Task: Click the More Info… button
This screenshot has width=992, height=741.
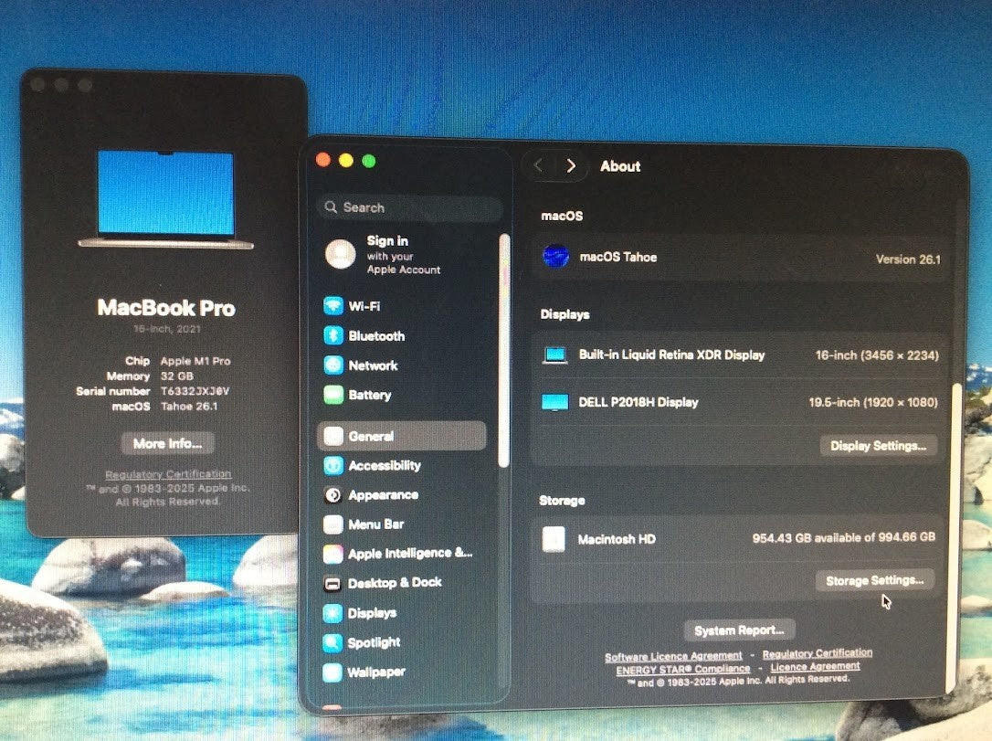Action: point(168,443)
